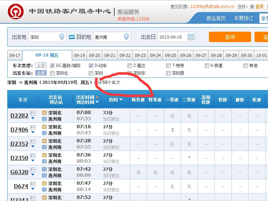
Task: Click the orange 查询 search button
Action: [230, 37]
